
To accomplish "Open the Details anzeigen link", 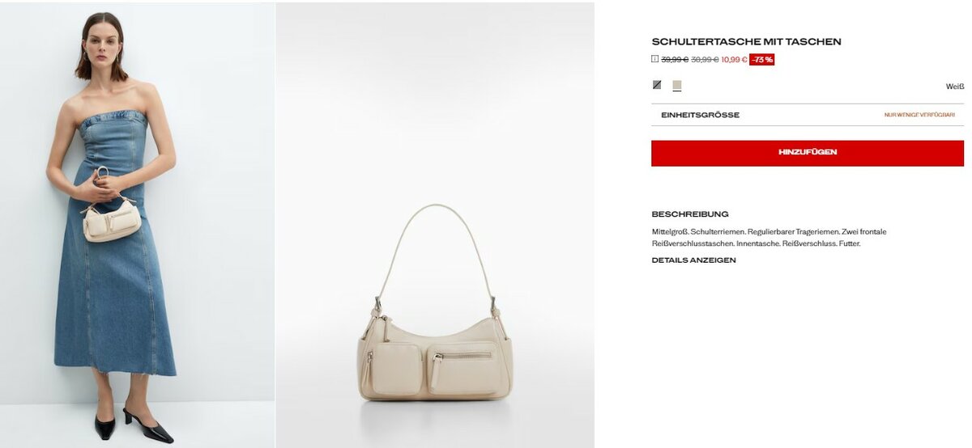I will (x=694, y=260).
